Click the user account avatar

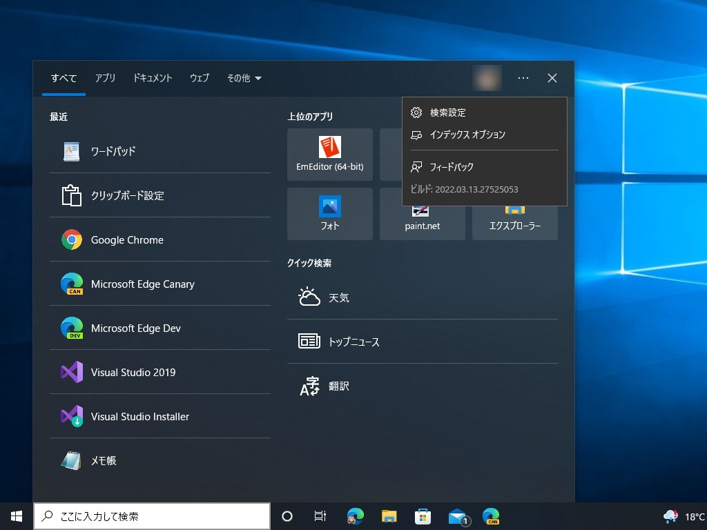487,78
